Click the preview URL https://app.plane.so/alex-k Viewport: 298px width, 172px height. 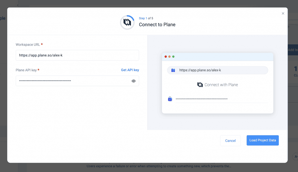(200, 70)
